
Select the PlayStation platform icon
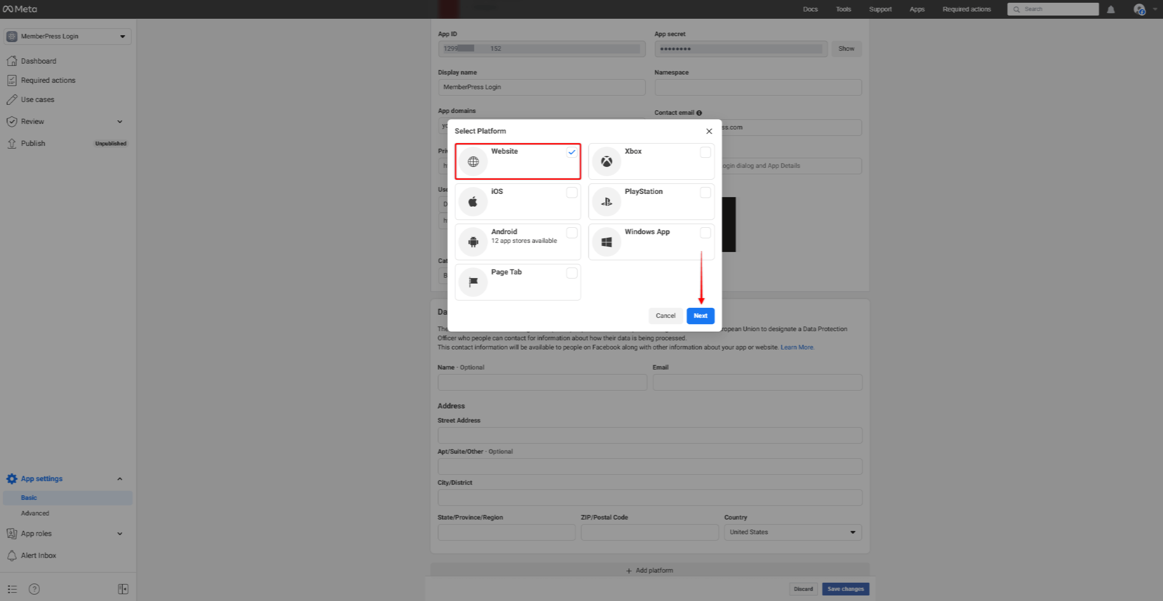tap(606, 201)
